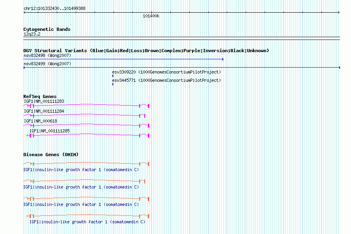
Task: Click the 12q23.2 cytogenetic band bar
Action: click(x=181, y=38)
